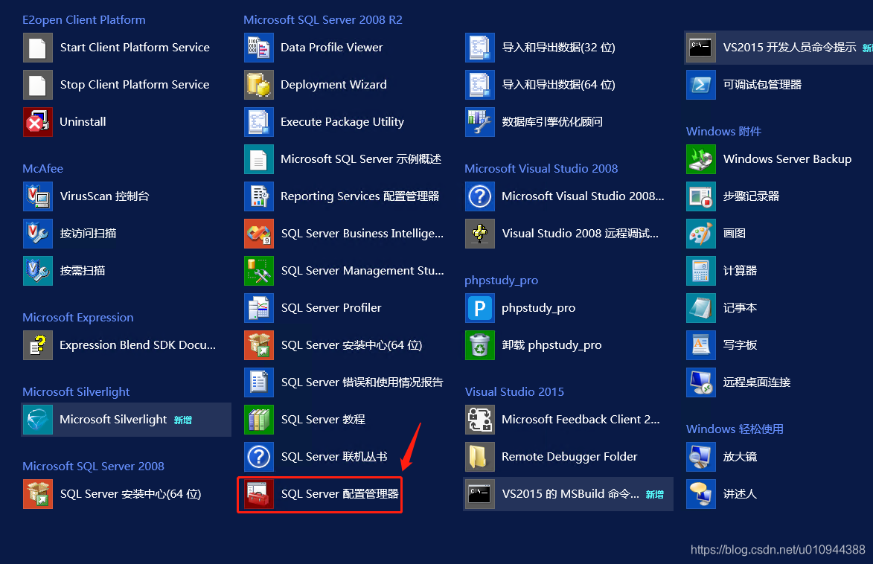Select the Windows 轻松使用 group heading
Screen dimensions: 873x564
[x=735, y=429]
